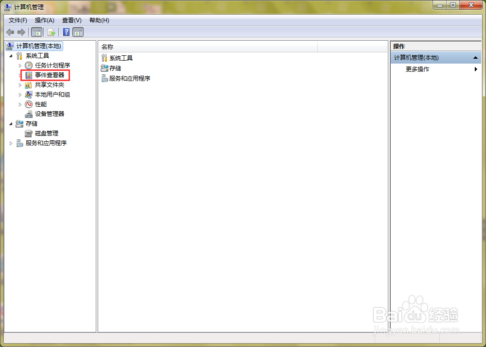Open help with the question mark icon
The width and height of the screenshot is (486, 347).
click(x=66, y=32)
